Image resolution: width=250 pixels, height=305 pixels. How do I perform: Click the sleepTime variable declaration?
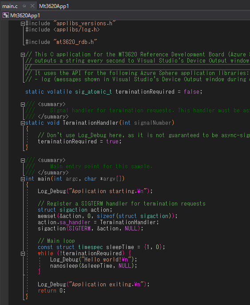(120, 247)
